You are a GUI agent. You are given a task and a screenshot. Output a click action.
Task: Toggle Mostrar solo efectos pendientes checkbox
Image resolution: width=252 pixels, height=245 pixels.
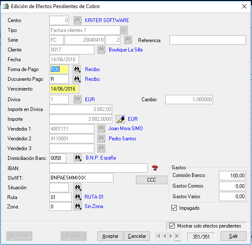[172, 226]
